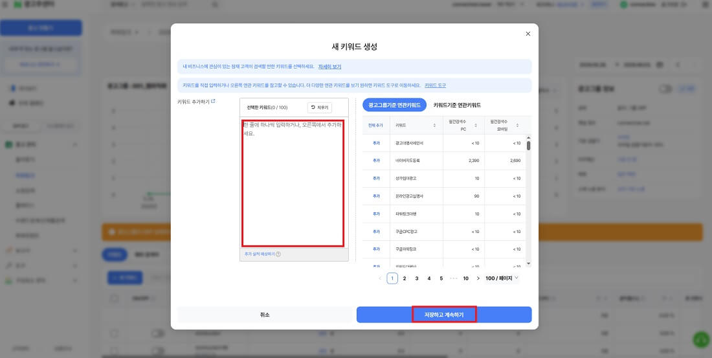Open the 키워드 도구 link

pos(435,85)
